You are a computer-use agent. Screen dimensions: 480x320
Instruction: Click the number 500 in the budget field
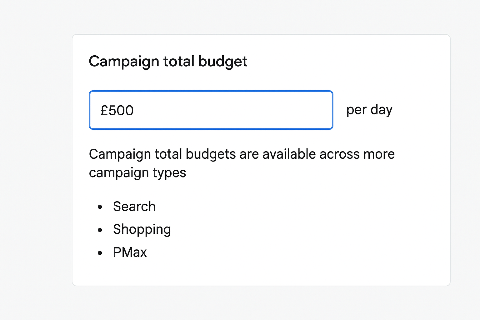(121, 111)
